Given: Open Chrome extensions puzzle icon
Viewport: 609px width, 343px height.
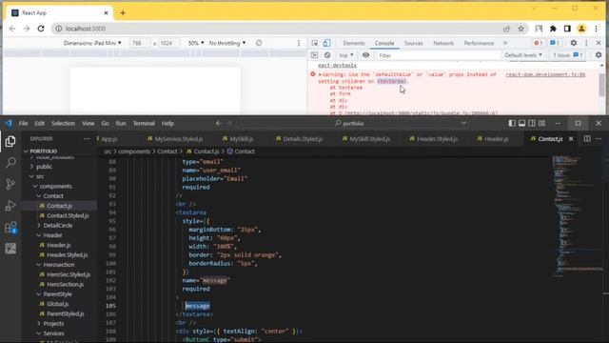Looking at the screenshot, I should click(x=553, y=29).
